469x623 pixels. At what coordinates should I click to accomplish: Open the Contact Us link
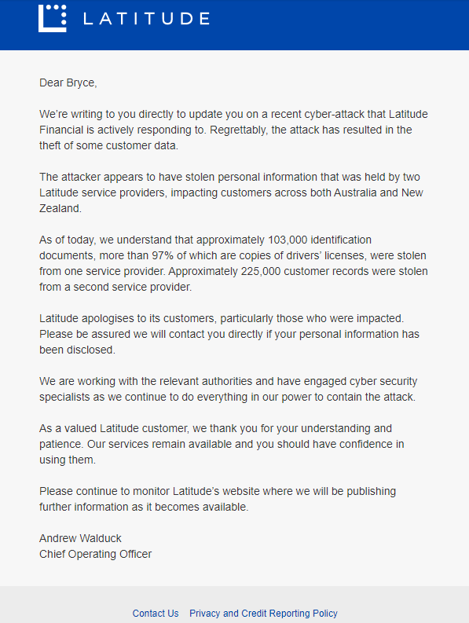tap(156, 613)
